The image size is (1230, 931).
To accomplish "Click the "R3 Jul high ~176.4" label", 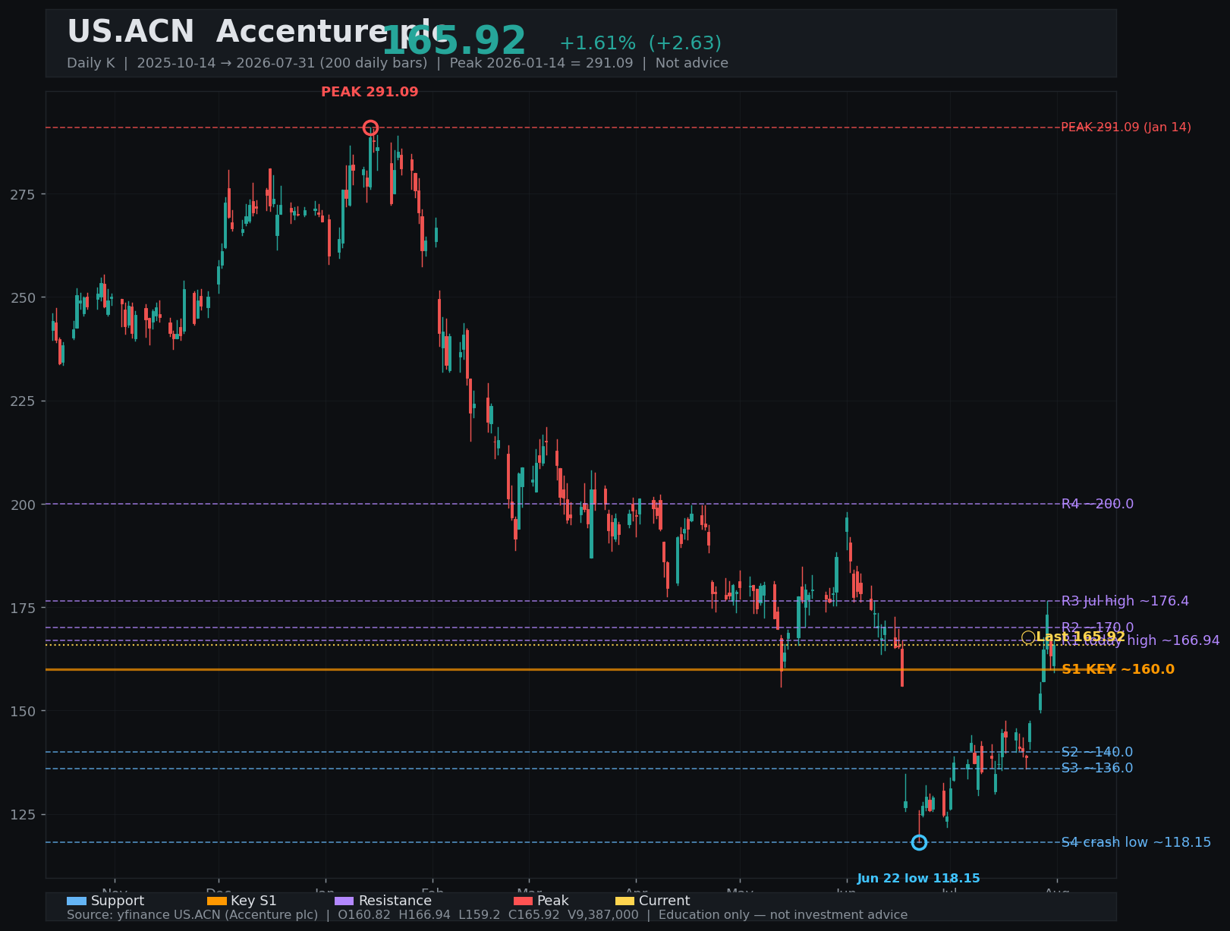I will click(x=1125, y=601).
